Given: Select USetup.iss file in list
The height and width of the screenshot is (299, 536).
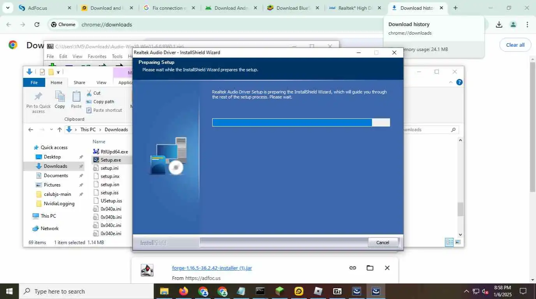Looking at the screenshot, I should pyautogui.click(x=111, y=201).
